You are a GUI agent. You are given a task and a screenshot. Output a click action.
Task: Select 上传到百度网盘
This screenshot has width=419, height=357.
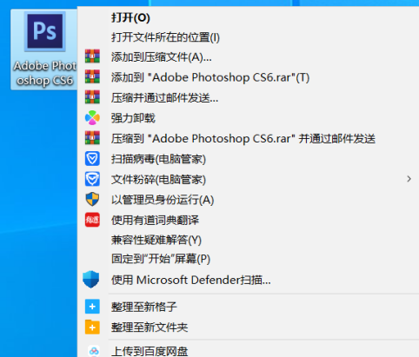[150, 351]
